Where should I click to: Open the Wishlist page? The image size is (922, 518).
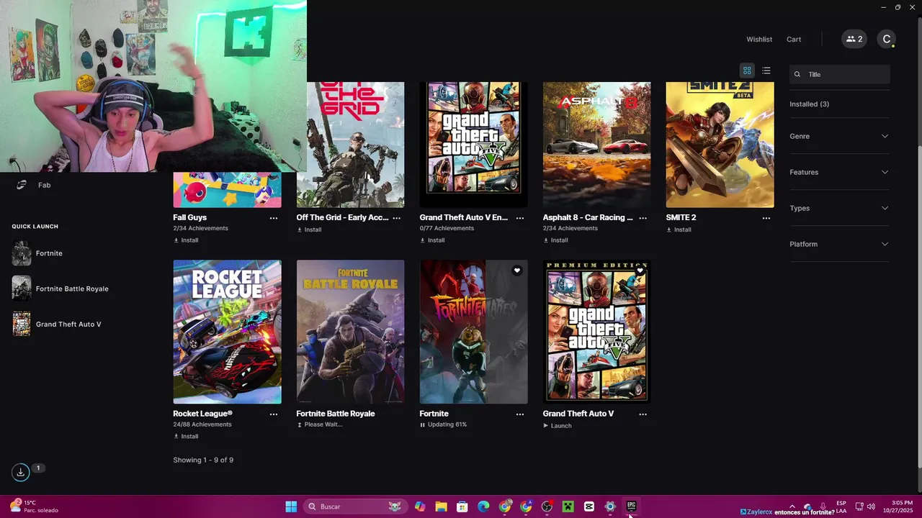pos(759,40)
